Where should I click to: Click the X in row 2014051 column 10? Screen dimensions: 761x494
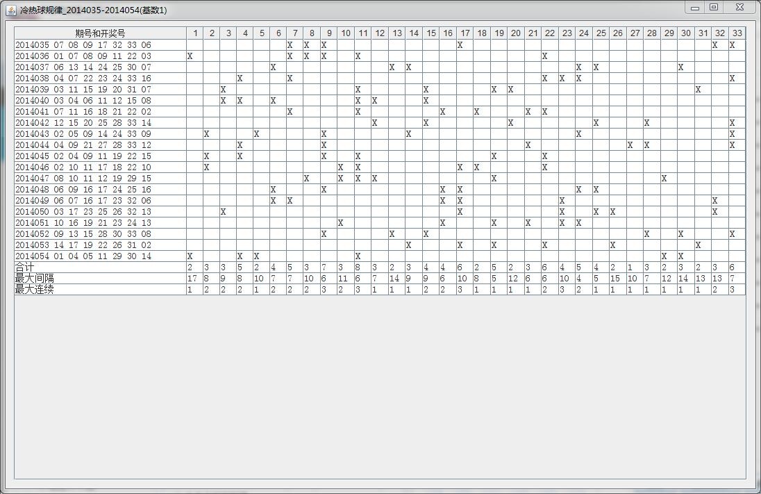click(x=341, y=223)
